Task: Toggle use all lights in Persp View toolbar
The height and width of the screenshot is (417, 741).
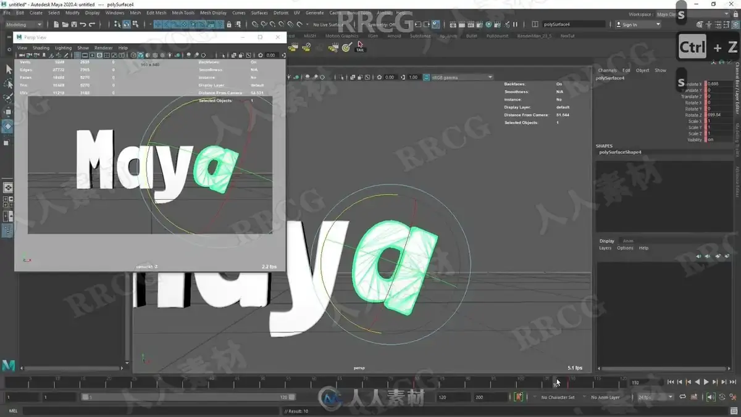Action: pos(171,55)
